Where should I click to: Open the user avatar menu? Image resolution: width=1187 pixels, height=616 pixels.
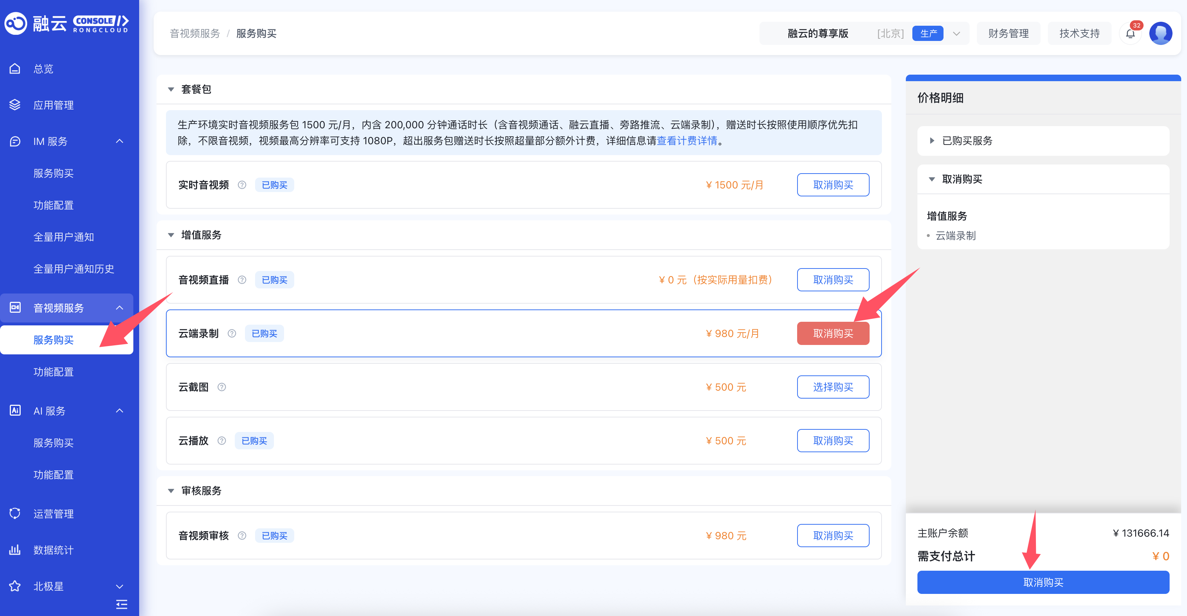[x=1160, y=34]
